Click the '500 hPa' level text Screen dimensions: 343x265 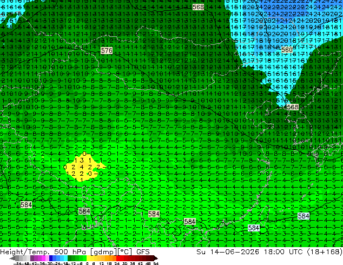click(x=70, y=252)
